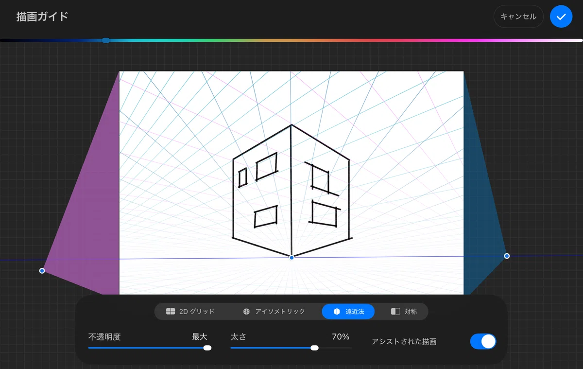Select the right vanishing point node
Viewport: 583px width, 369px height.
pyautogui.click(x=507, y=256)
